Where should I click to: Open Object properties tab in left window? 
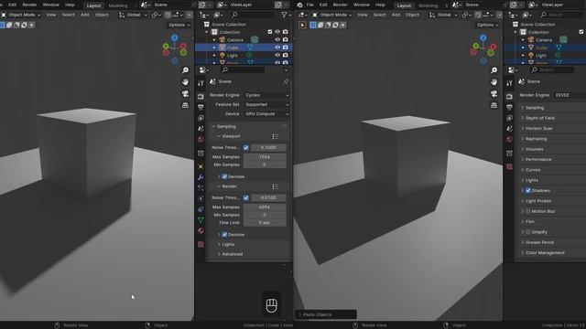(x=201, y=166)
